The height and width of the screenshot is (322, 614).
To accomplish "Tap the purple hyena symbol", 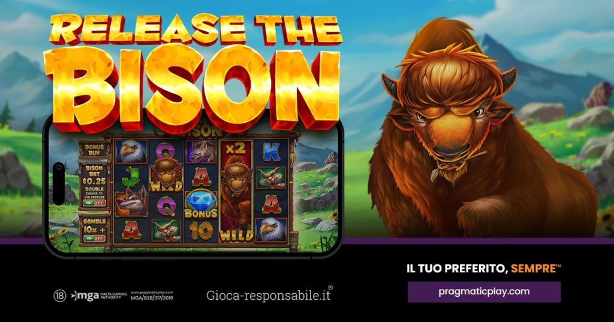I will (x=201, y=151).
